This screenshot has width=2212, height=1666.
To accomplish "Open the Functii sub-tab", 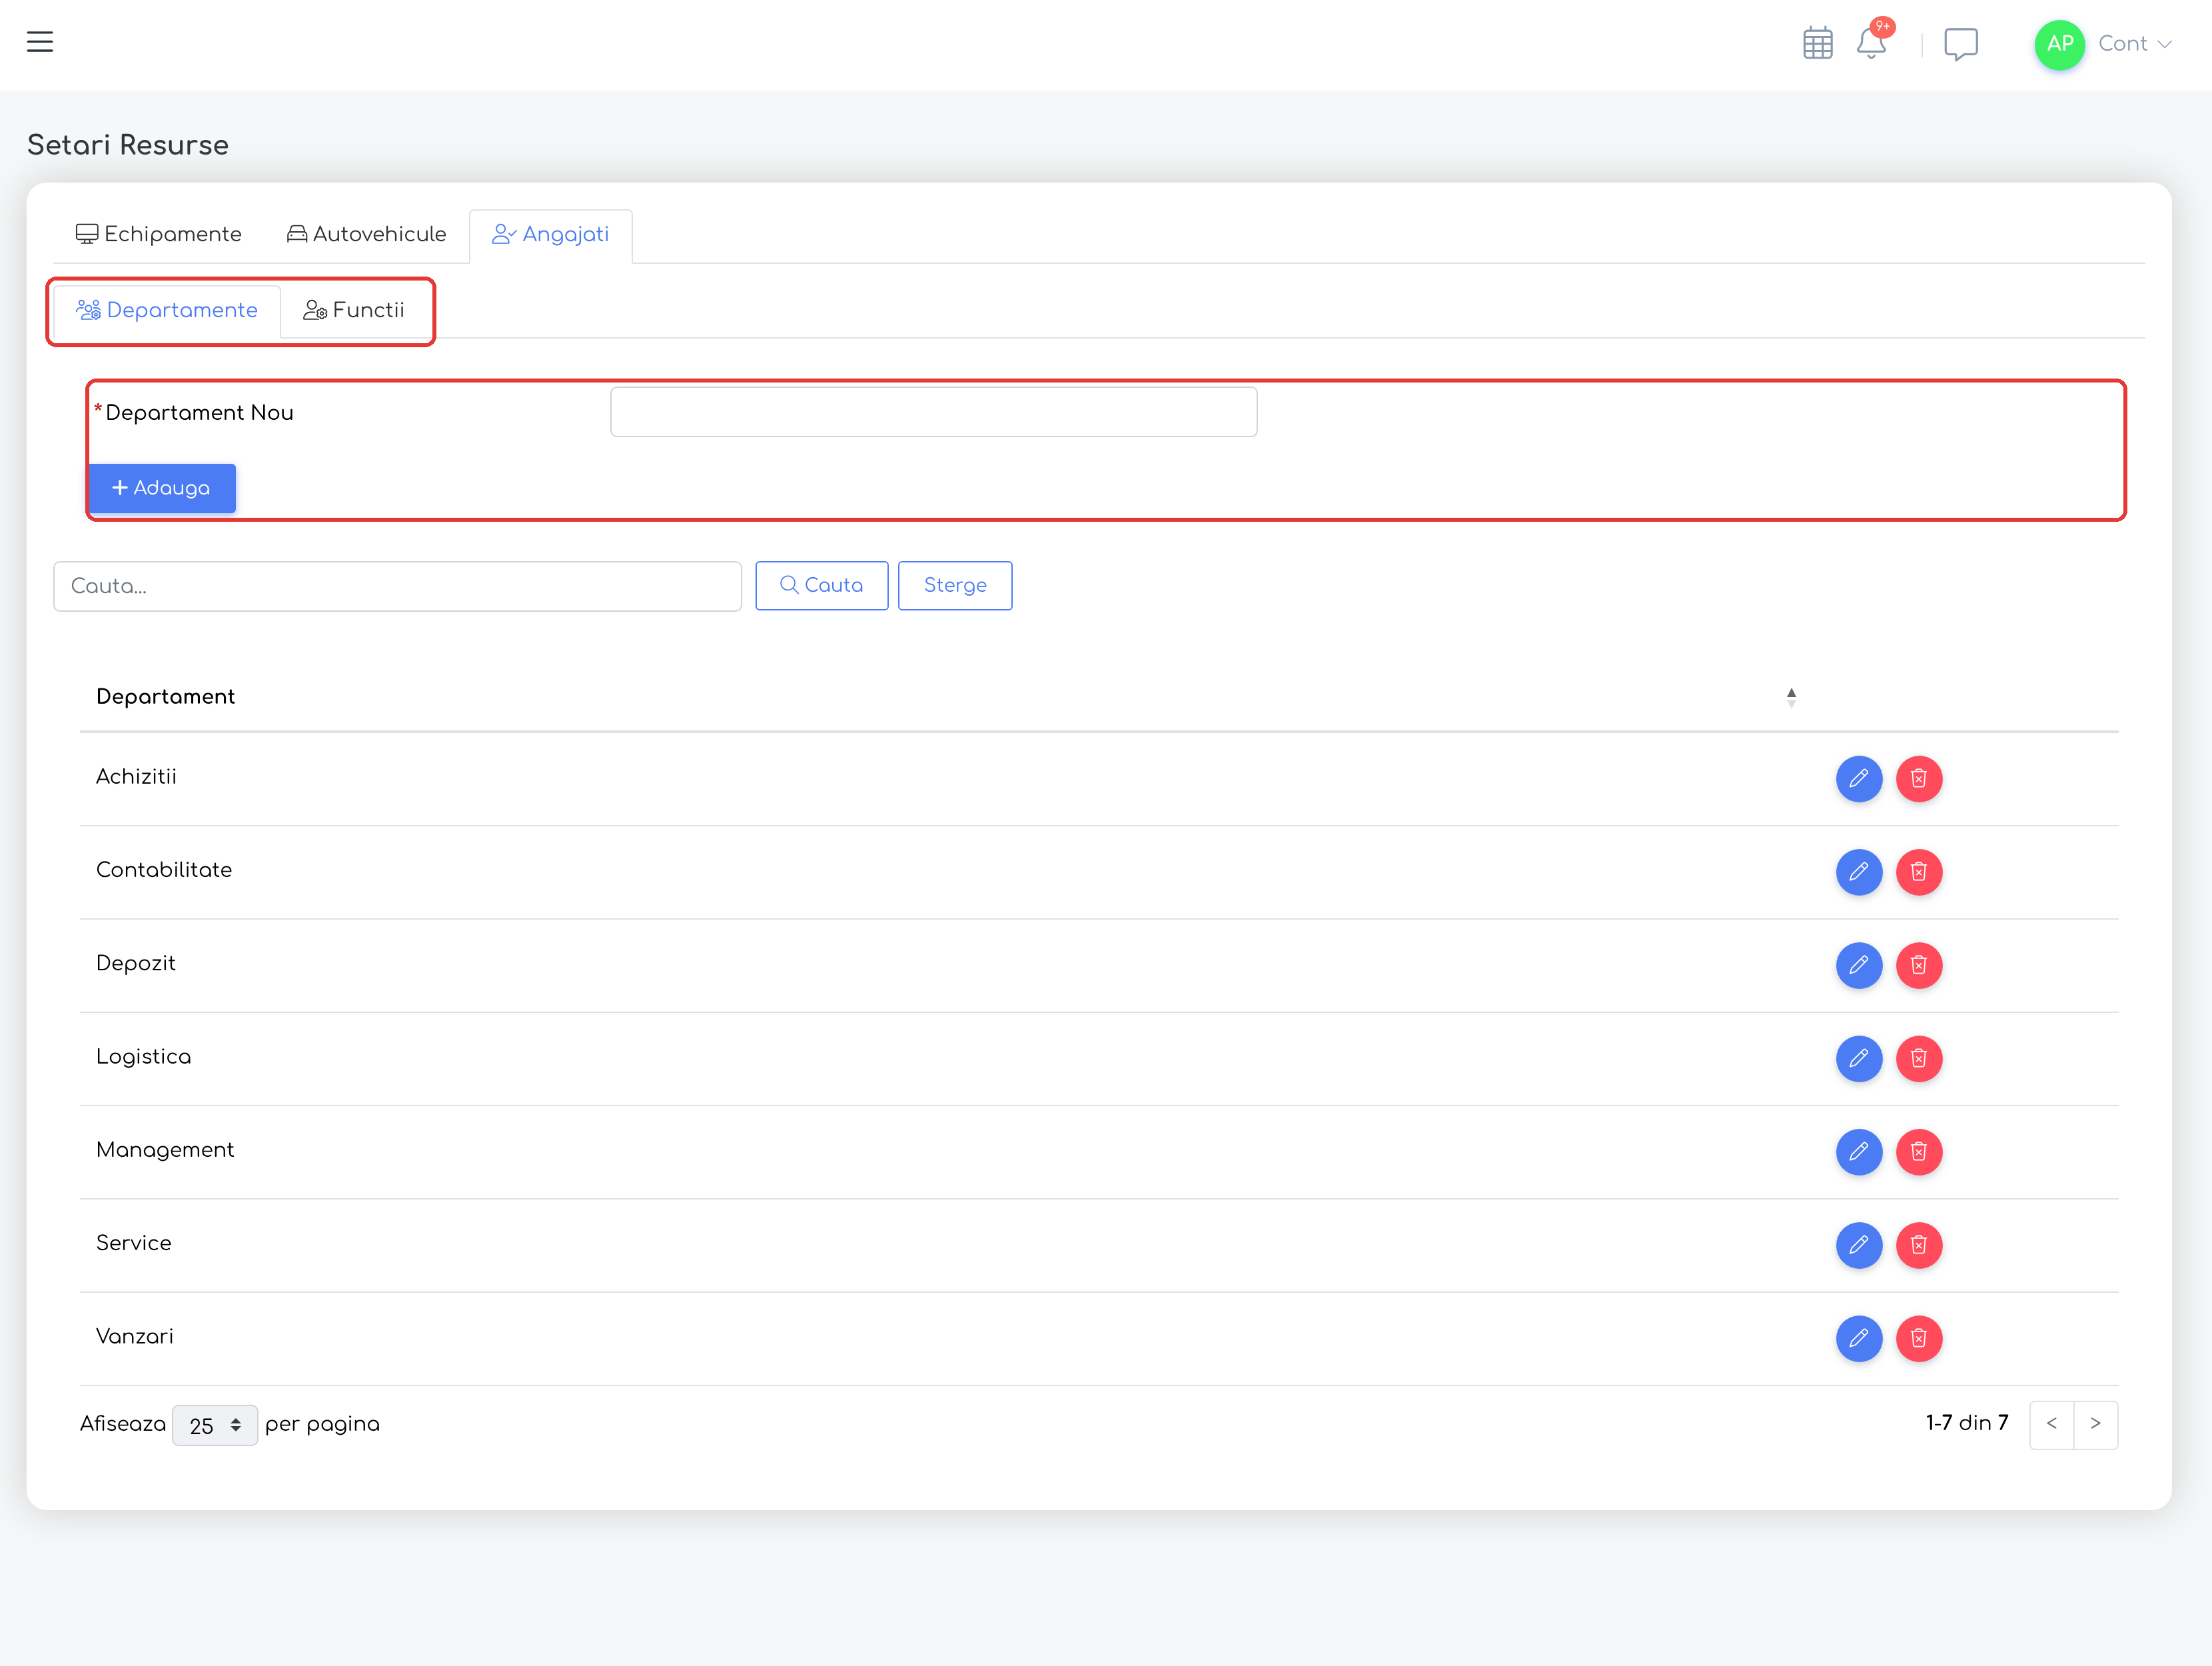I will (354, 310).
